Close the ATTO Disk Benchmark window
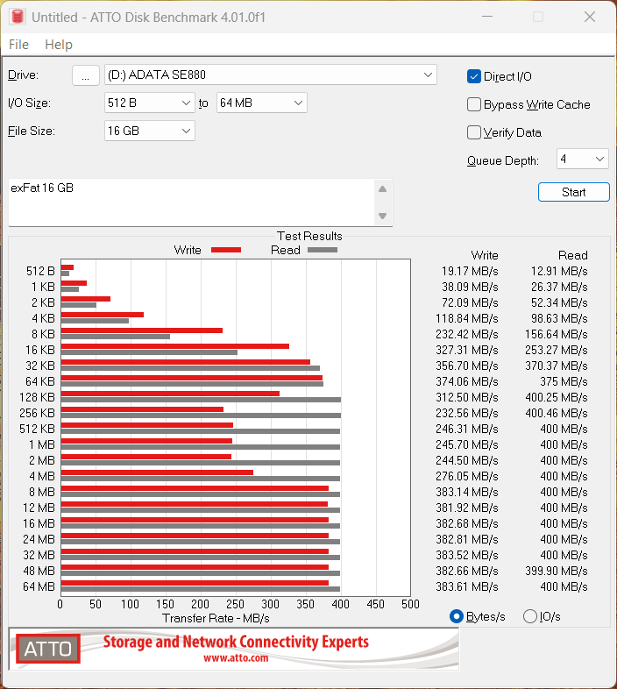The width and height of the screenshot is (617, 689). click(590, 17)
